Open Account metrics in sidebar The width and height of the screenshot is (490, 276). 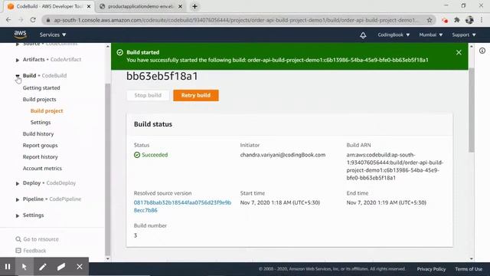coord(42,169)
